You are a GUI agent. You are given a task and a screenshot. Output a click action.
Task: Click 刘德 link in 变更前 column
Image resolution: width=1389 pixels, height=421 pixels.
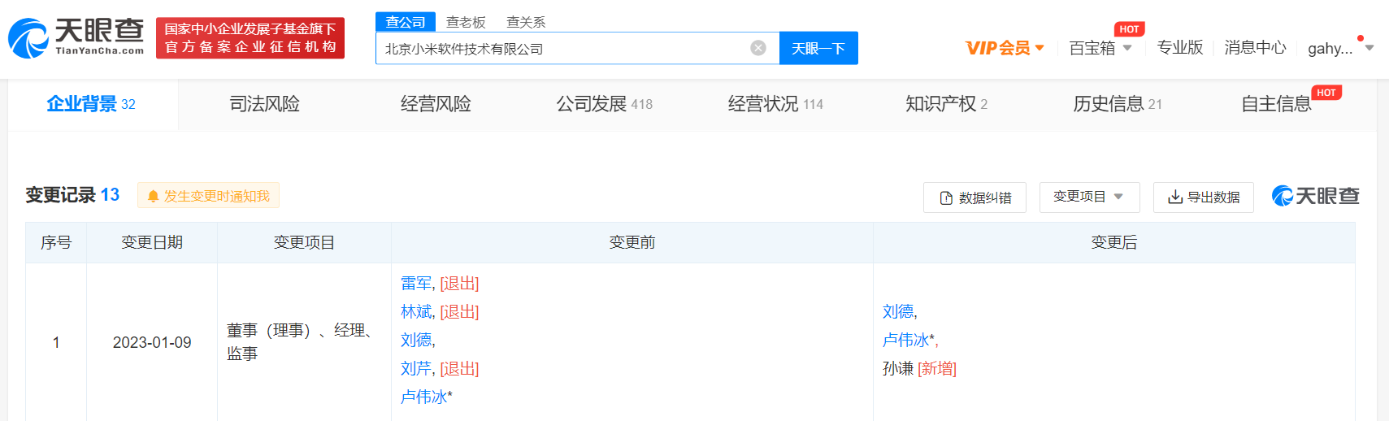pyautogui.click(x=416, y=341)
